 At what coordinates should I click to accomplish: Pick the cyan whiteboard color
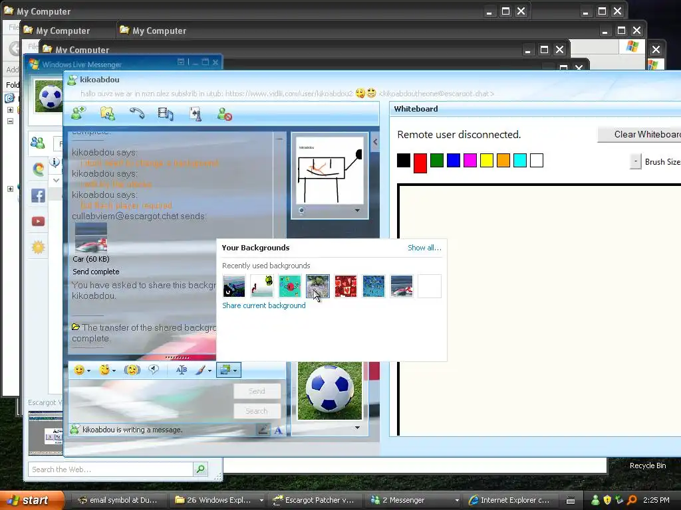click(520, 161)
